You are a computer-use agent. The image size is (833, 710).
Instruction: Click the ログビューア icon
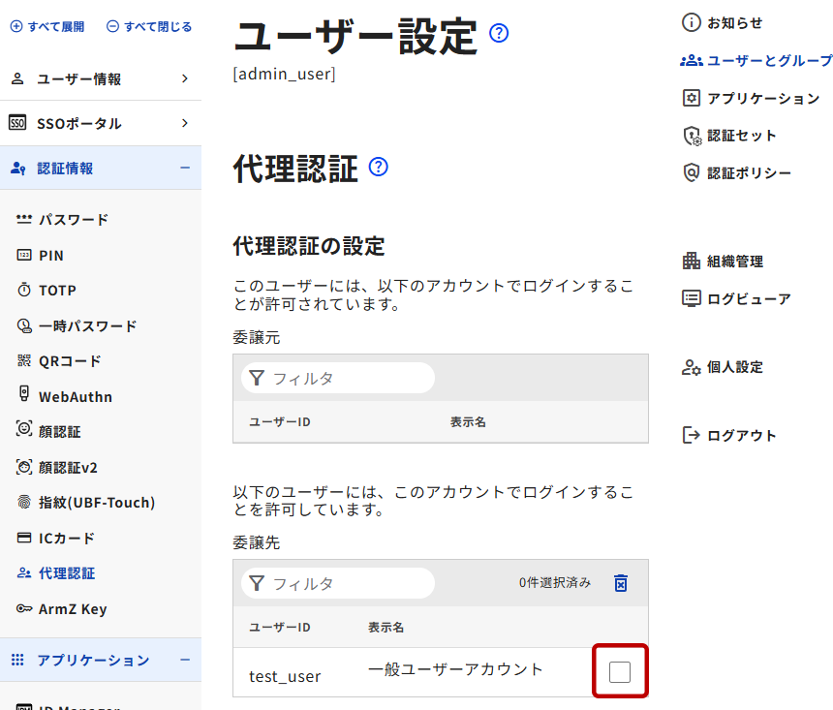(691, 298)
